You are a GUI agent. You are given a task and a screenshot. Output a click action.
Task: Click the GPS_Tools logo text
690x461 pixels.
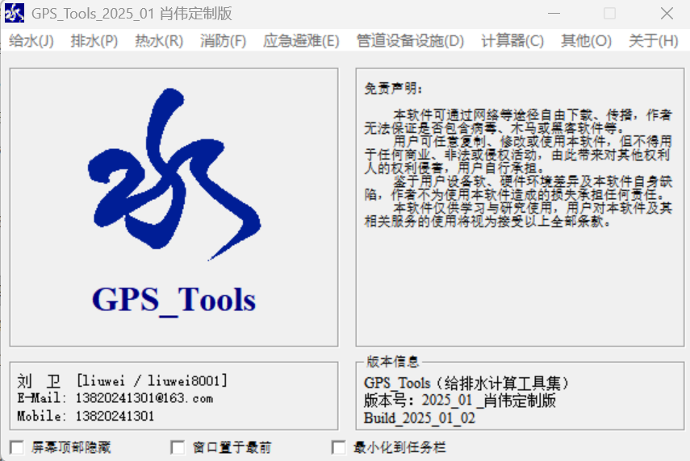click(x=174, y=300)
